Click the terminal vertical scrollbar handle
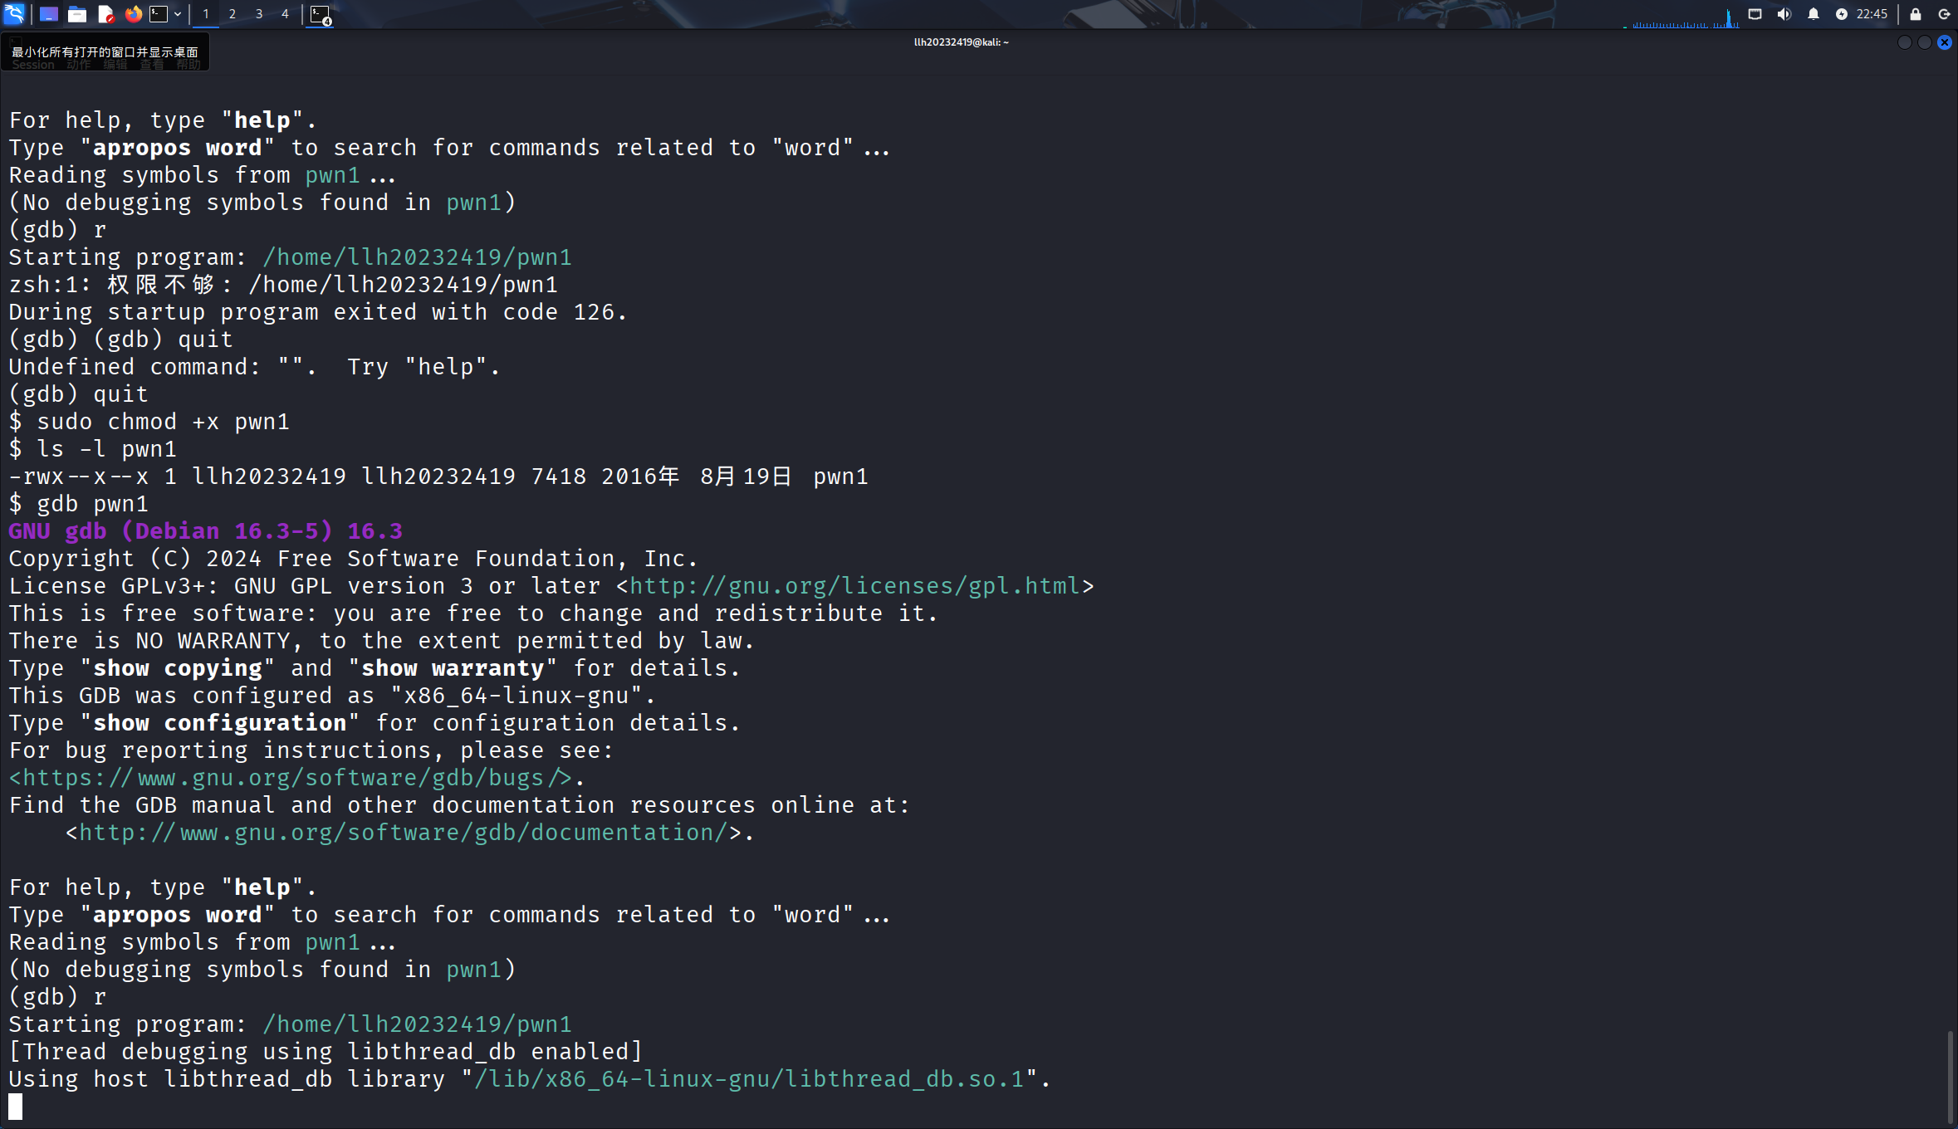This screenshot has height=1129, width=1958. [x=1950, y=1076]
